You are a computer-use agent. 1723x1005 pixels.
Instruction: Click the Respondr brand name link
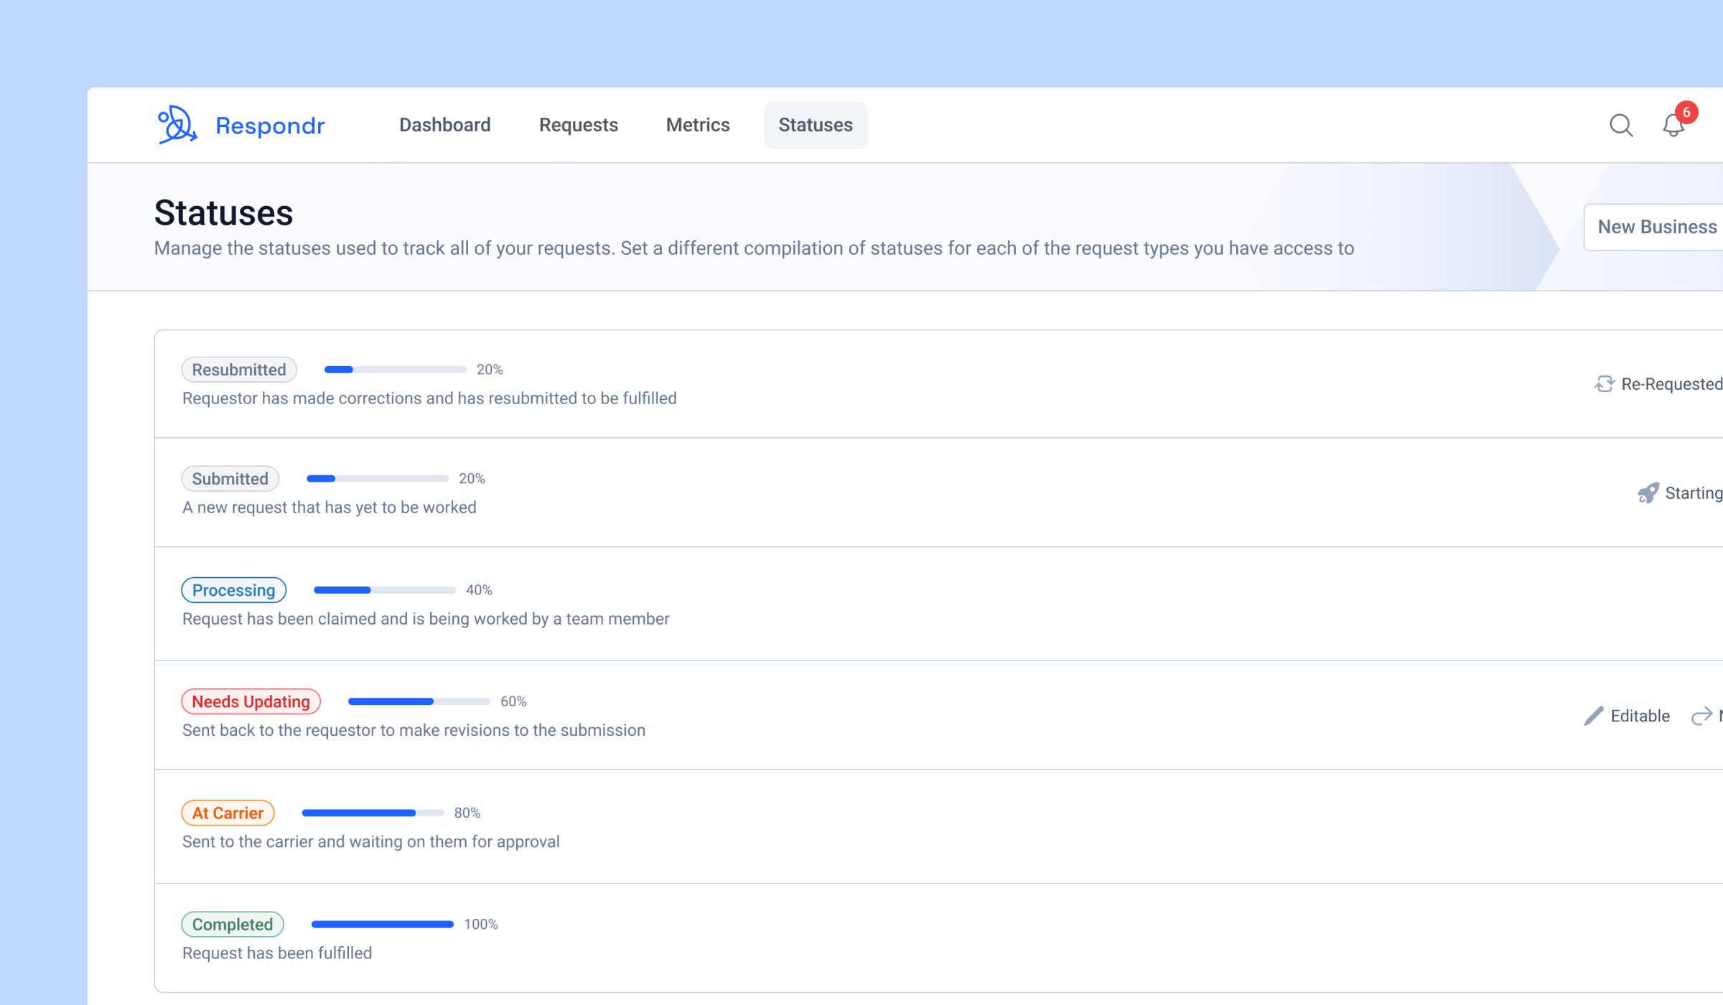point(270,126)
